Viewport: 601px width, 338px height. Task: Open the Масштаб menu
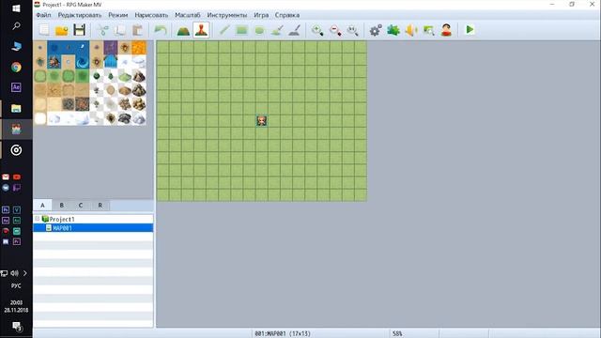pyautogui.click(x=188, y=15)
